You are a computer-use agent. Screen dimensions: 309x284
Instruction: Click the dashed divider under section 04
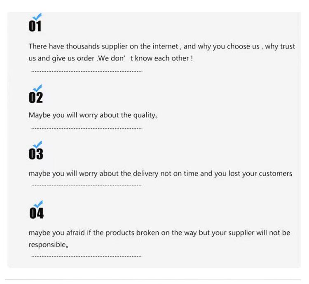(x=86, y=256)
